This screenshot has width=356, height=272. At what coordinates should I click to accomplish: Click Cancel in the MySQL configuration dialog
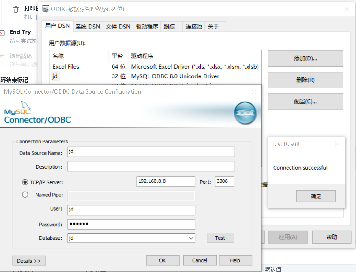click(x=200, y=260)
